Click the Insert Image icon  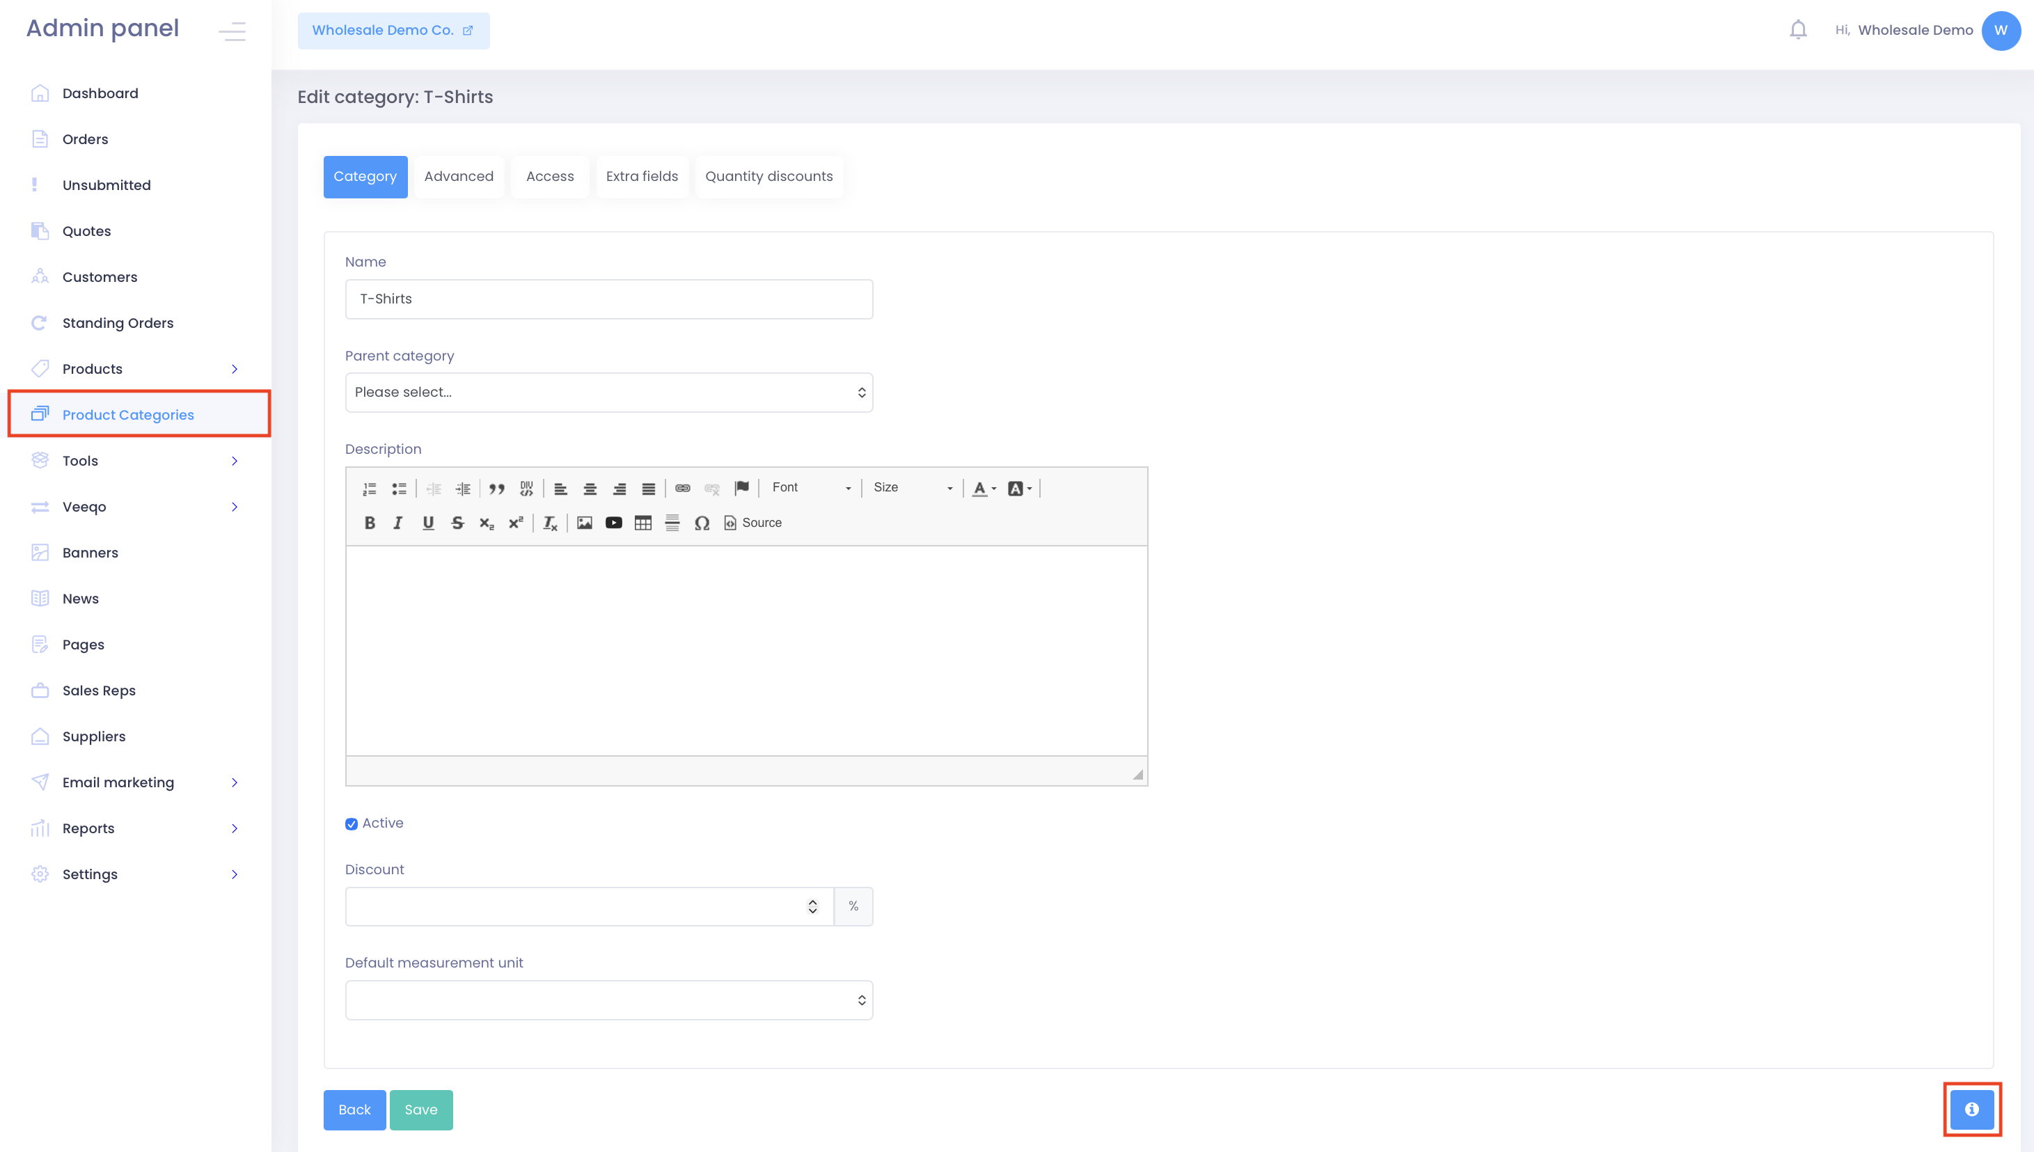point(585,523)
